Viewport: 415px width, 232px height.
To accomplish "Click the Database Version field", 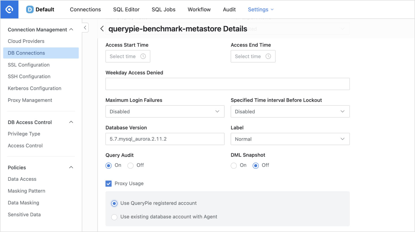I will point(165,139).
